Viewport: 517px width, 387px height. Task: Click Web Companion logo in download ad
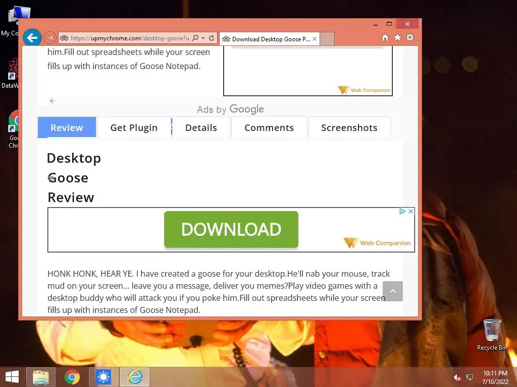pos(377,243)
